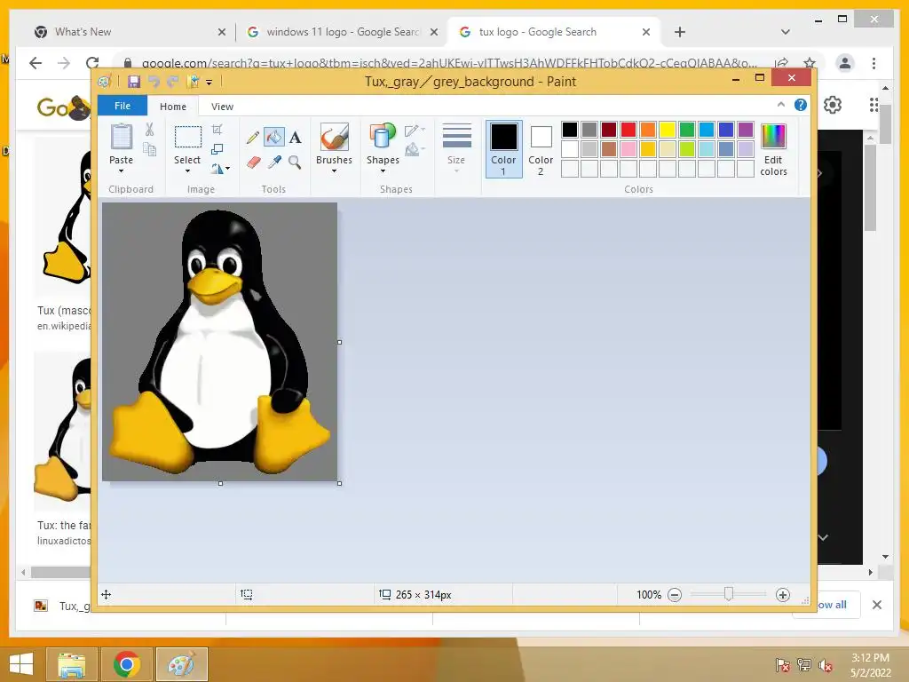Switch to the View ribbon tab
The width and height of the screenshot is (909, 682).
pos(222,107)
